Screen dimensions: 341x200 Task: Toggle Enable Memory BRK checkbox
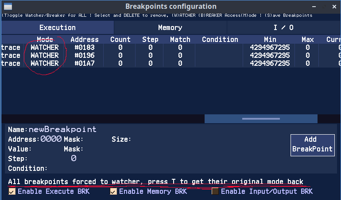tap(114, 191)
